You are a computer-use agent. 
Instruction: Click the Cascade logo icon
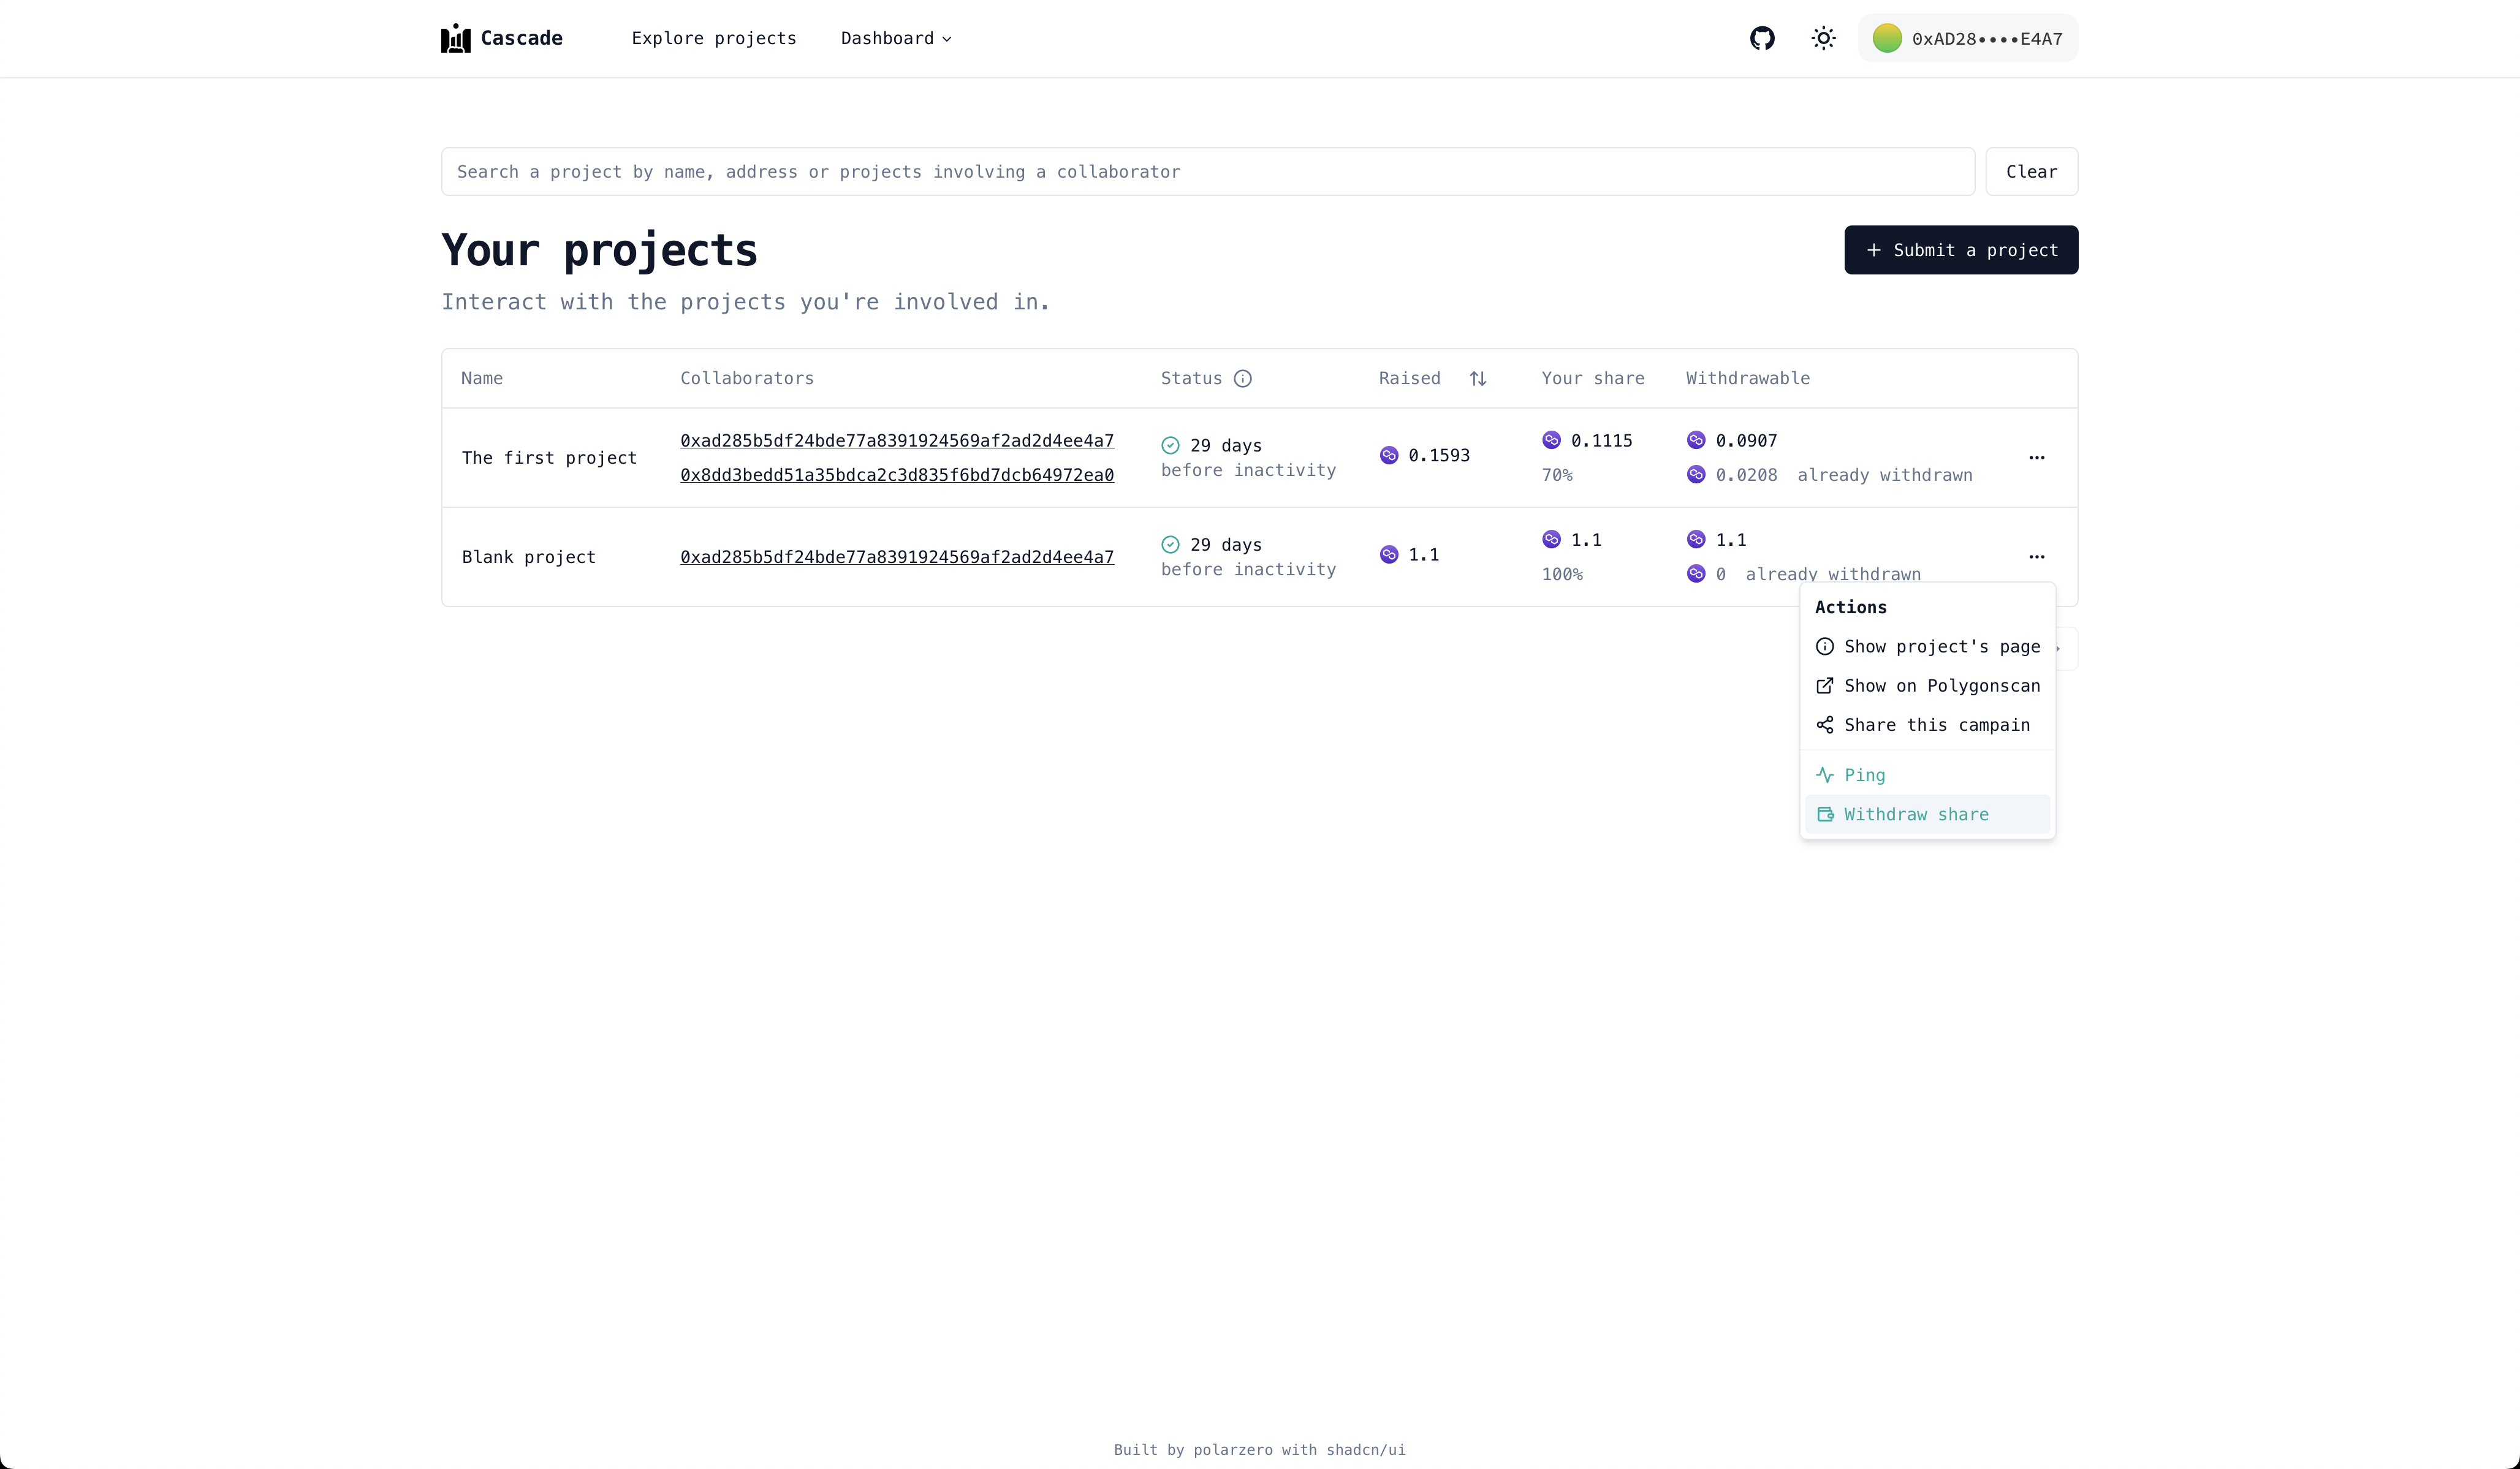[x=456, y=38]
